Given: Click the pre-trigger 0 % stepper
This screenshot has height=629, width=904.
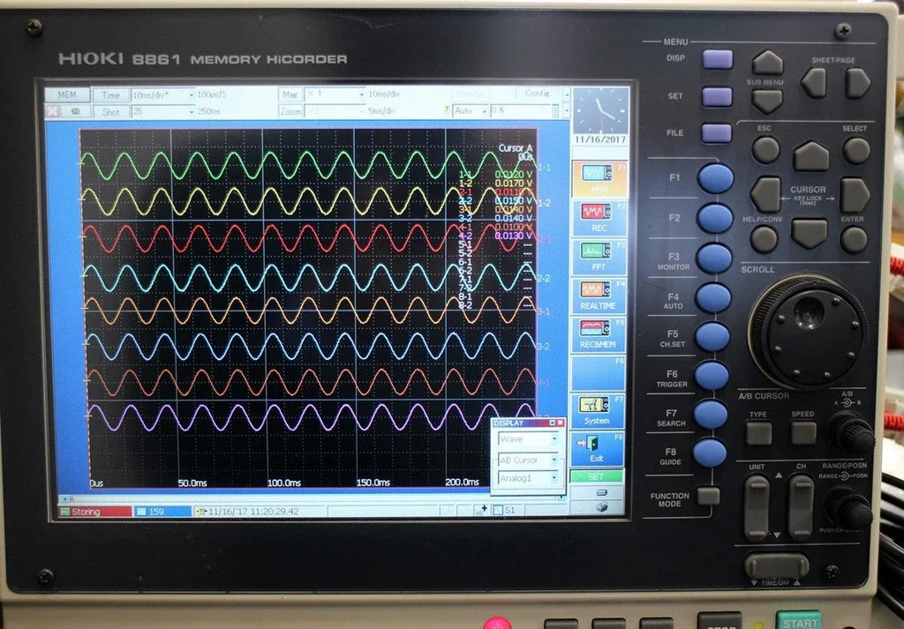Looking at the screenshot, I should pyautogui.click(x=555, y=110).
